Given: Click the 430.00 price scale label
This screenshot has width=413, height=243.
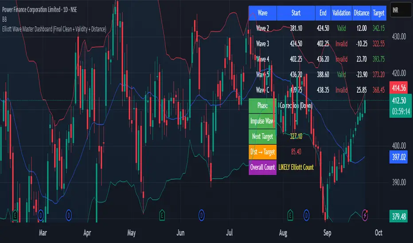Looking at the screenshot, I should [399, 37].
